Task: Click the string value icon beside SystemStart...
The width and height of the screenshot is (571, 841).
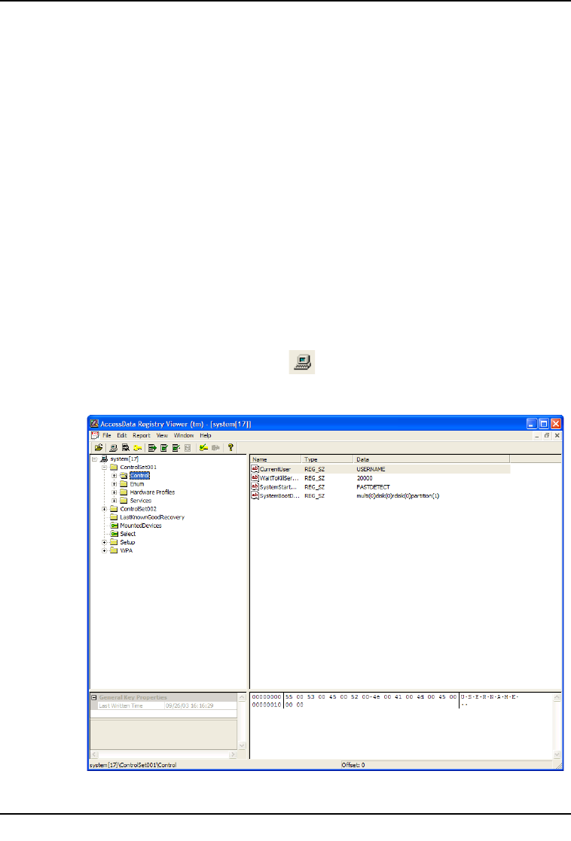Action: (255, 487)
